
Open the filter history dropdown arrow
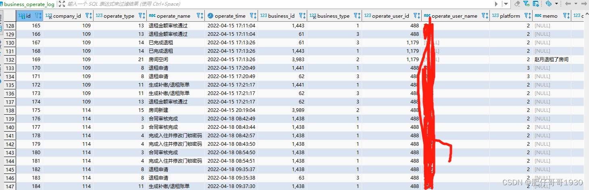(506, 4)
